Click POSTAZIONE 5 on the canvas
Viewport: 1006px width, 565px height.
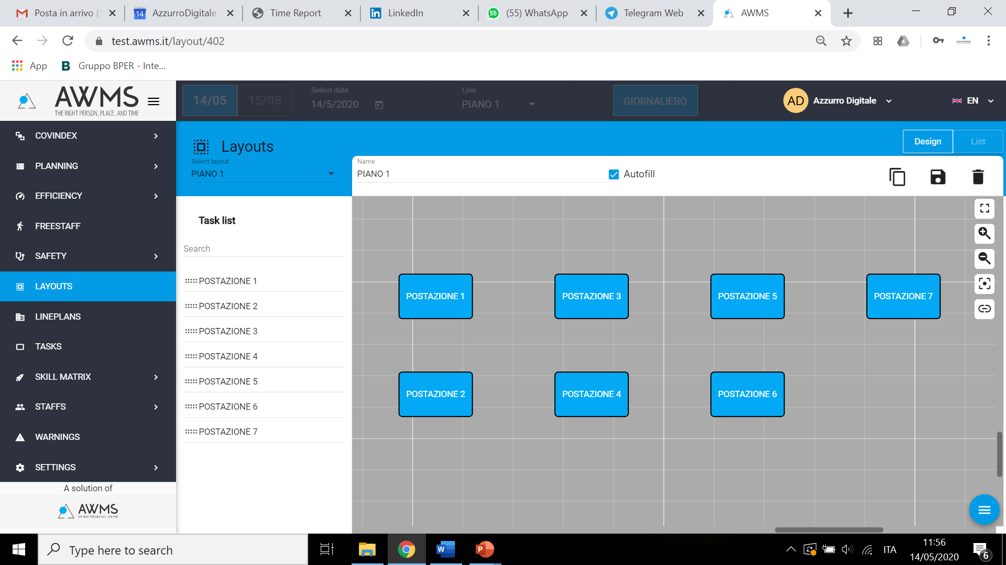pos(748,296)
